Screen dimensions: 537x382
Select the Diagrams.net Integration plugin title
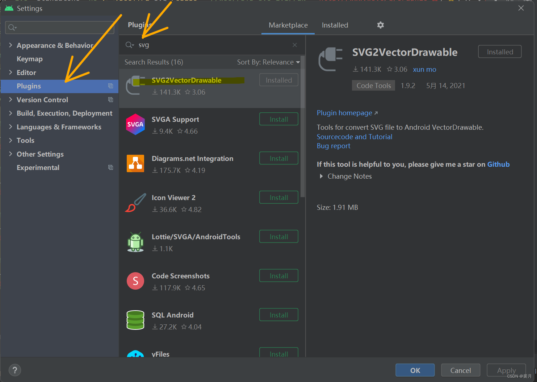point(192,158)
